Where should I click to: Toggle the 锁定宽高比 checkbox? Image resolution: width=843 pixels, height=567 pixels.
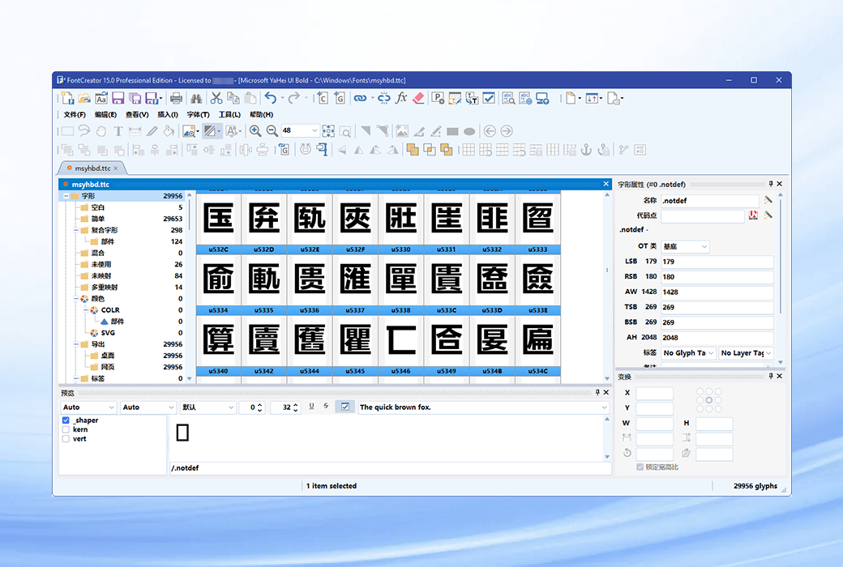pos(640,467)
